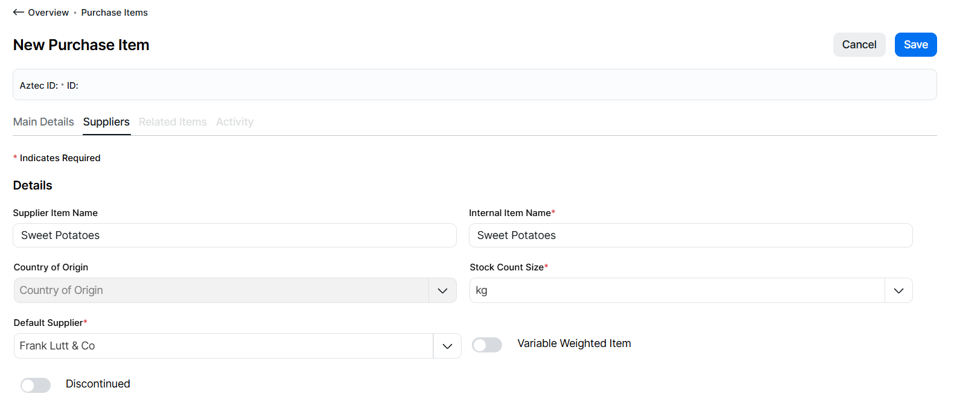Open the Purchase Items breadcrumb link
The image size is (954, 411).
114,13
